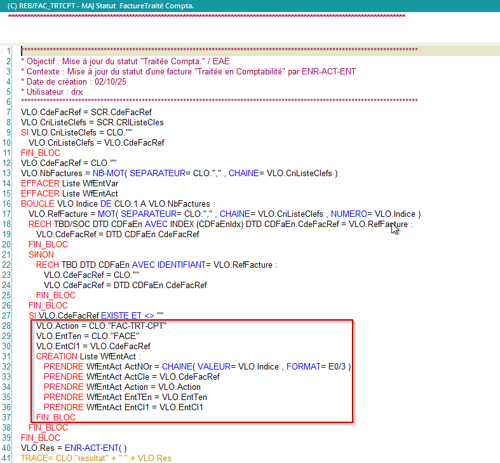
Task: Click the CREATION keyword on line 31
Action: coord(57,356)
